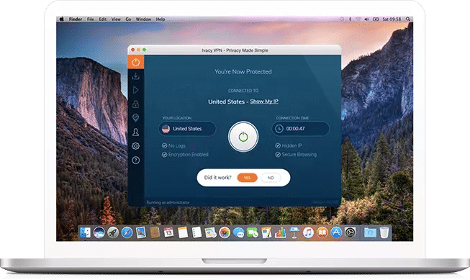Image resolution: width=470 pixels, height=280 pixels.
Task: Click the Encryption Enabled checkmark
Action: point(164,155)
